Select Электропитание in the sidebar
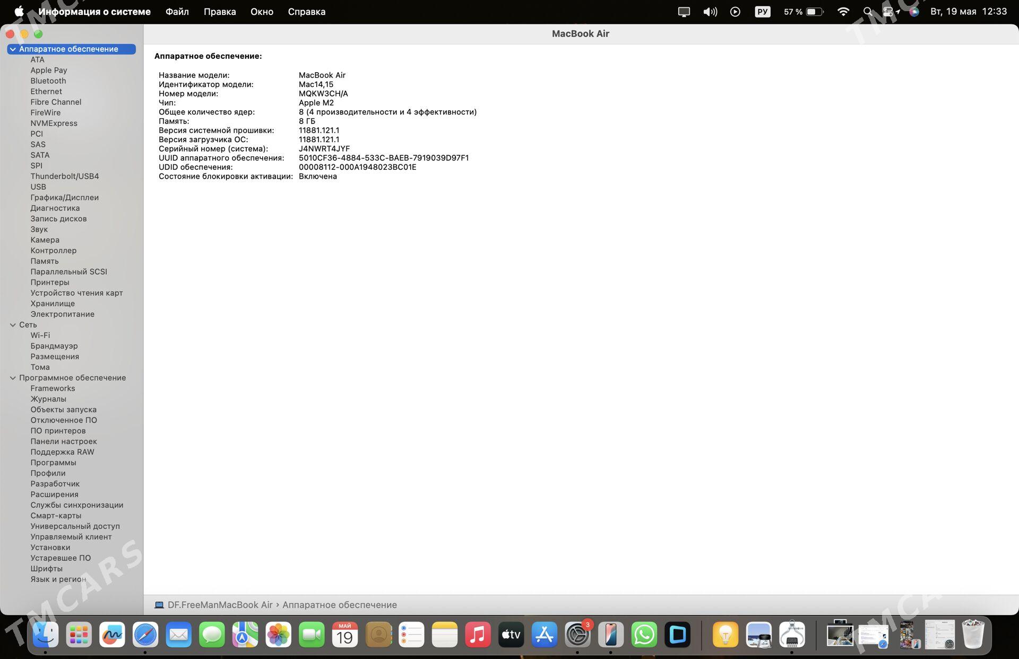The image size is (1019, 659). [x=63, y=314]
